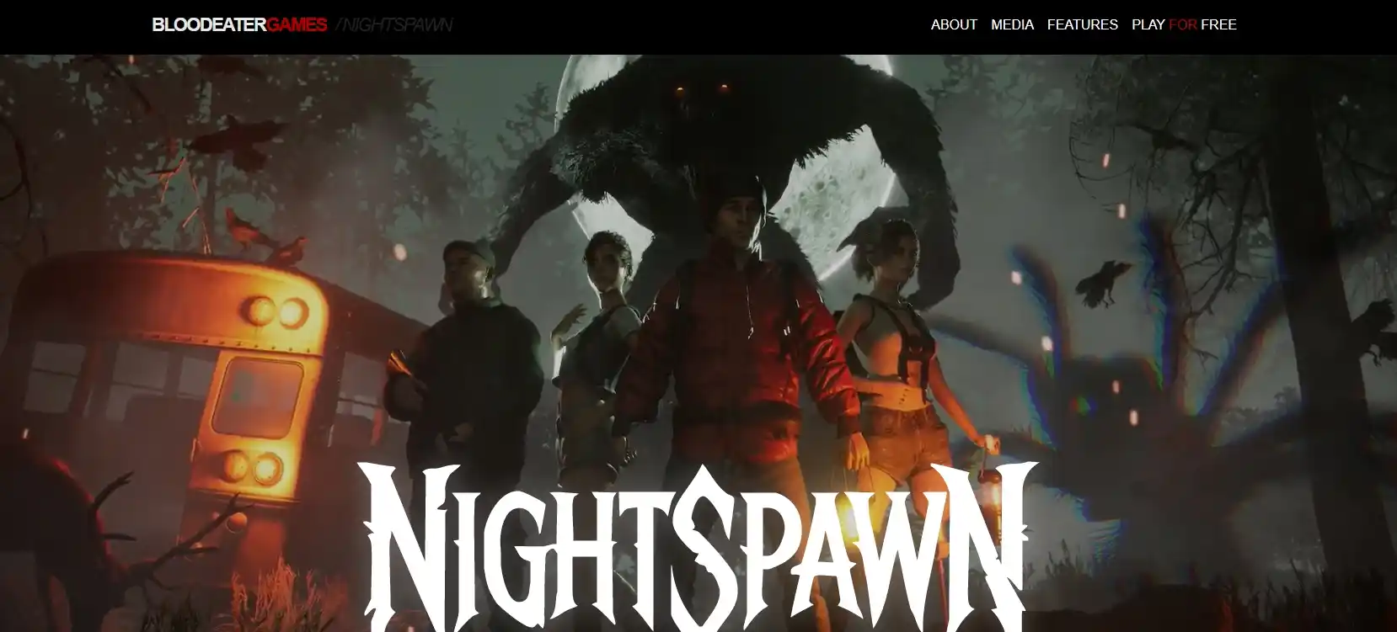Click the BLOODEATER GAMES logo

pyautogui.click(x=239, y=24)
